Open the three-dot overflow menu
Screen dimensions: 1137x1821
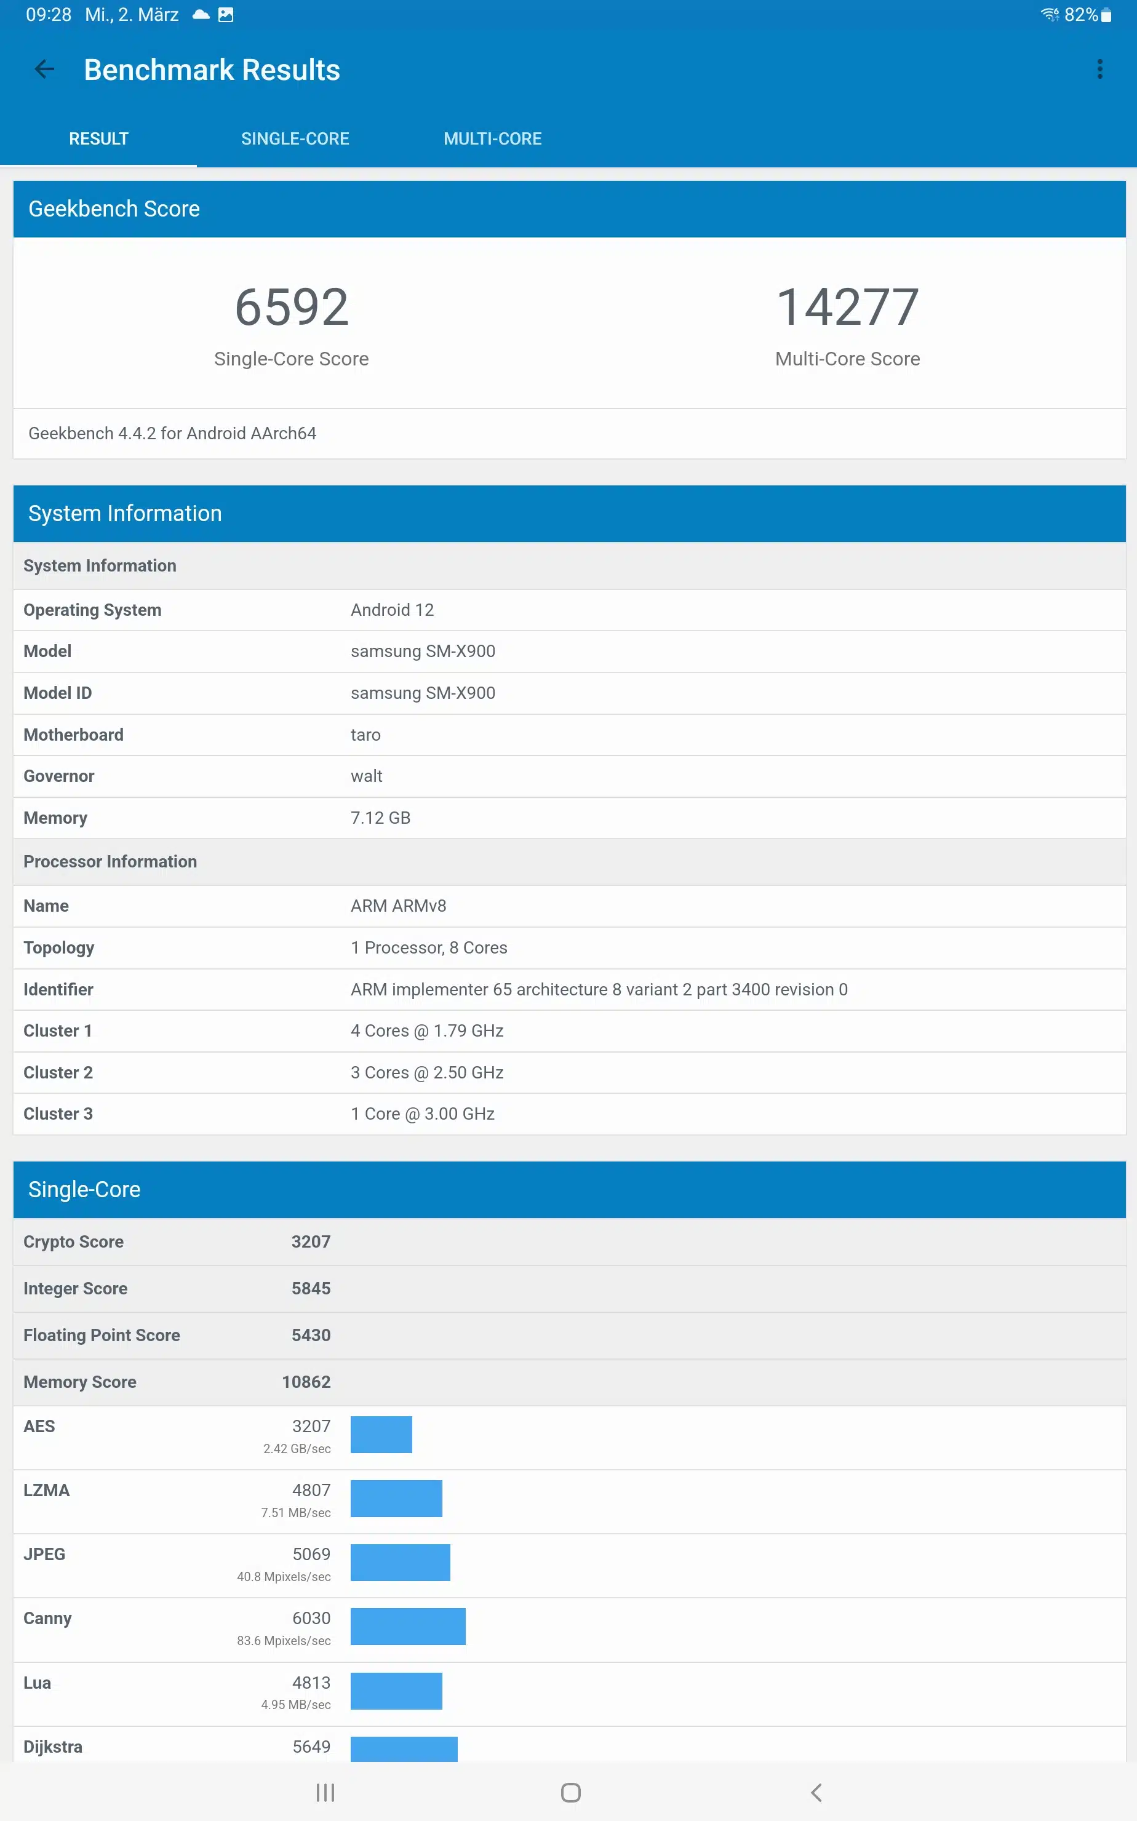click(x=1099, y=70)
